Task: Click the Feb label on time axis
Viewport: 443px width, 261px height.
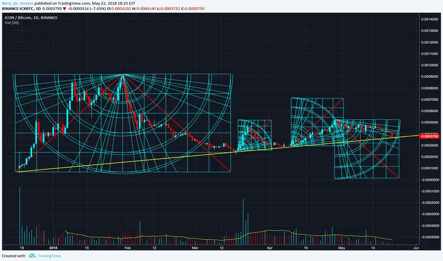Action: [127, 248]
